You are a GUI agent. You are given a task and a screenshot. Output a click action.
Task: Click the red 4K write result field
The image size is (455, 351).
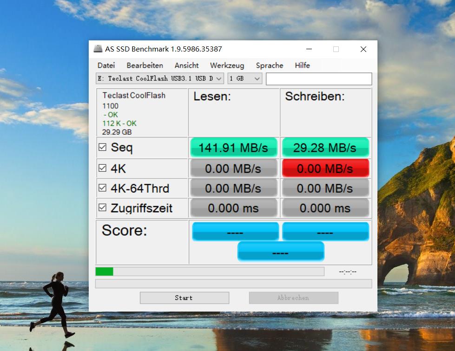tap(325, 168)
